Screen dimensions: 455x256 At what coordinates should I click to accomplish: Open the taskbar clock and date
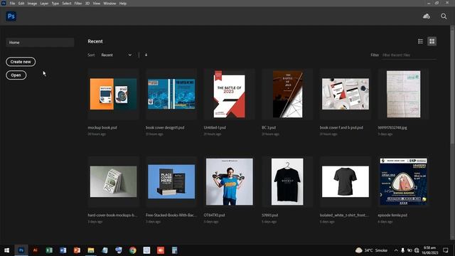[x=429, y=250]
